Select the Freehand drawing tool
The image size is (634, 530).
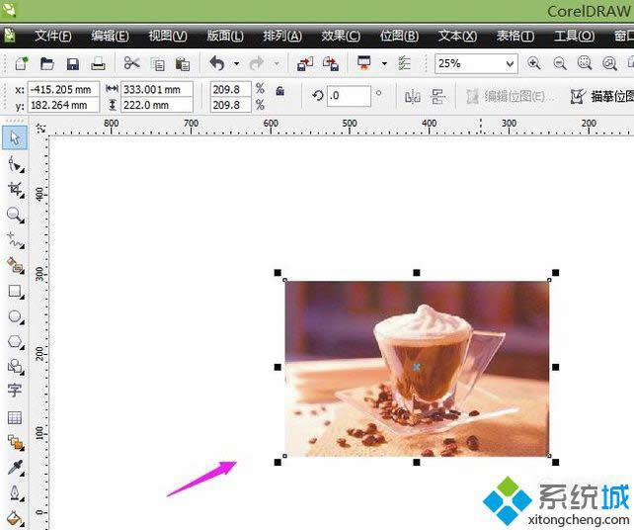16,240
